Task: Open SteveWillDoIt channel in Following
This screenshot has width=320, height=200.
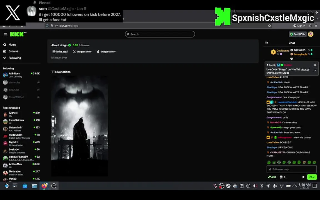Action: (21, 97)
